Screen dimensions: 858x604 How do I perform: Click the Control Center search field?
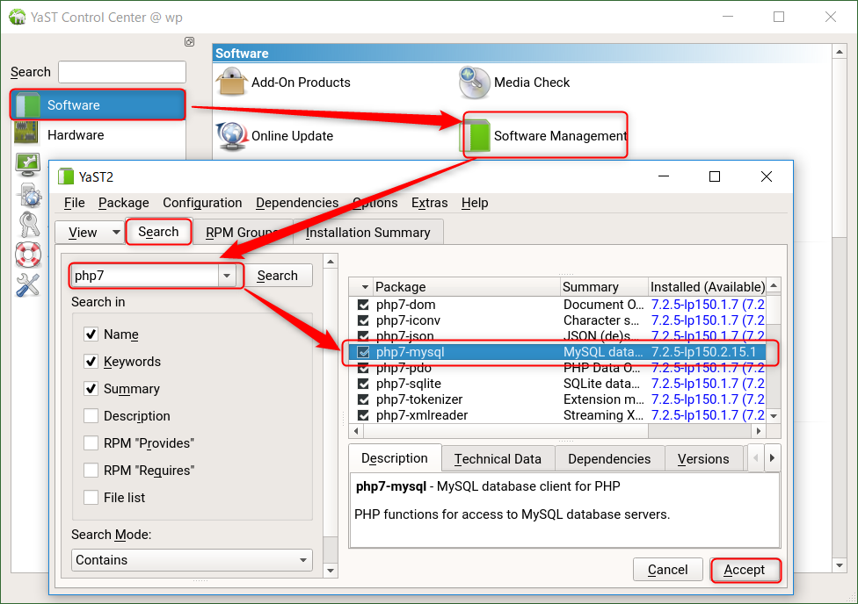point(122,72)
